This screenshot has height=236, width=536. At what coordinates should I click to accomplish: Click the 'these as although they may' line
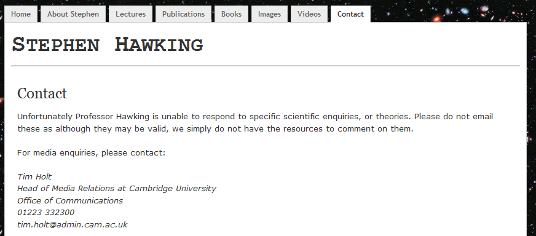click(215, 129)
